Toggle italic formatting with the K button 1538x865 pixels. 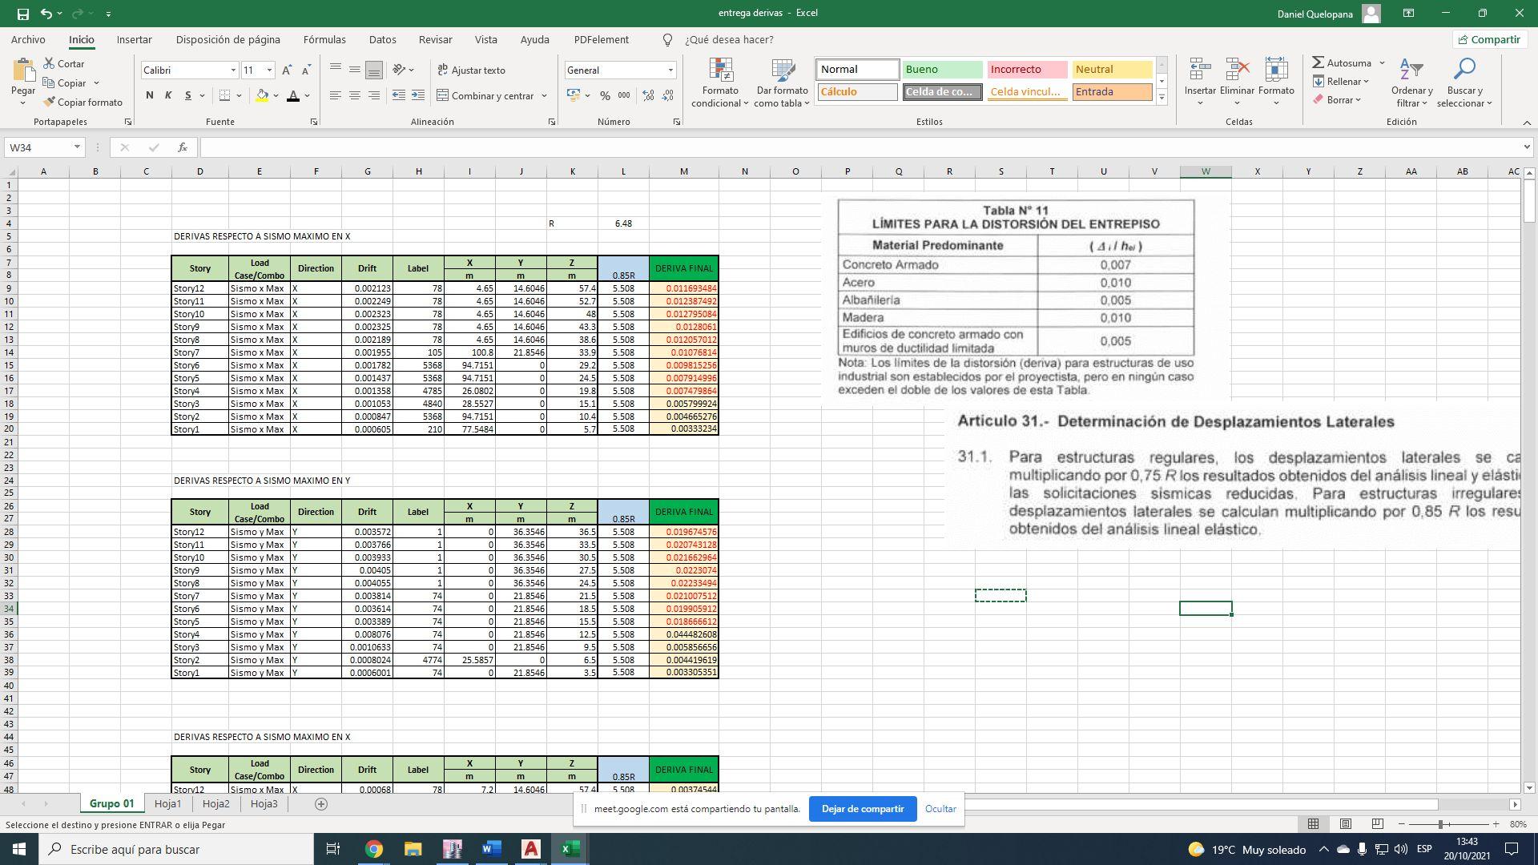click(168, 95)
